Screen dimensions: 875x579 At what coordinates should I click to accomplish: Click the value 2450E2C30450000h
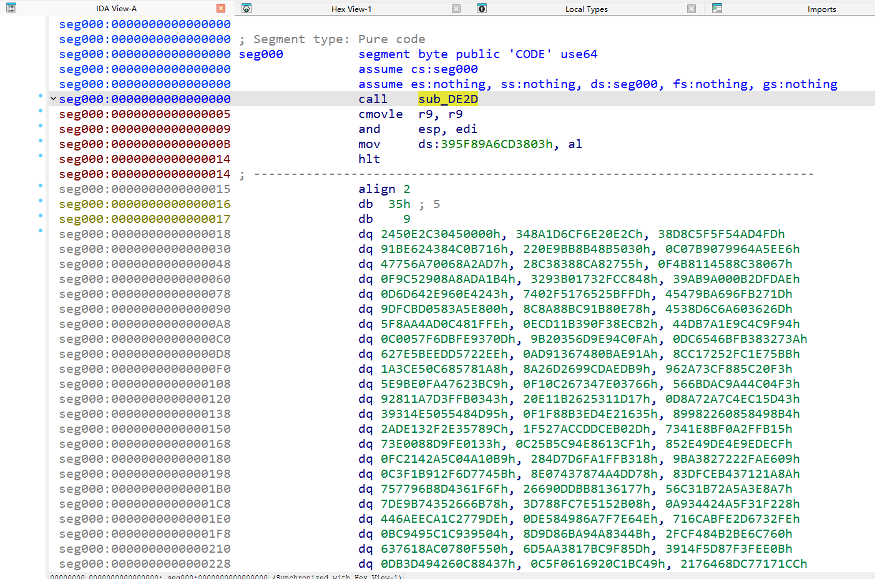tap(441, 234)
